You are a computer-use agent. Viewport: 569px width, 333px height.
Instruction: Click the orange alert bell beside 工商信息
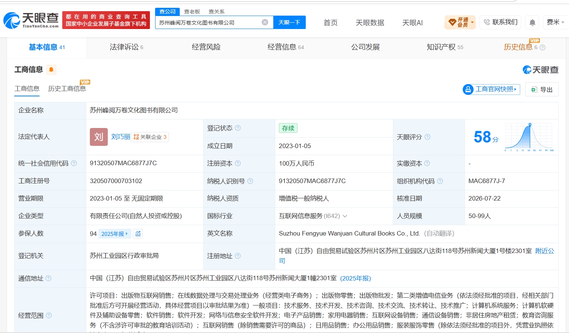(51, 70)
